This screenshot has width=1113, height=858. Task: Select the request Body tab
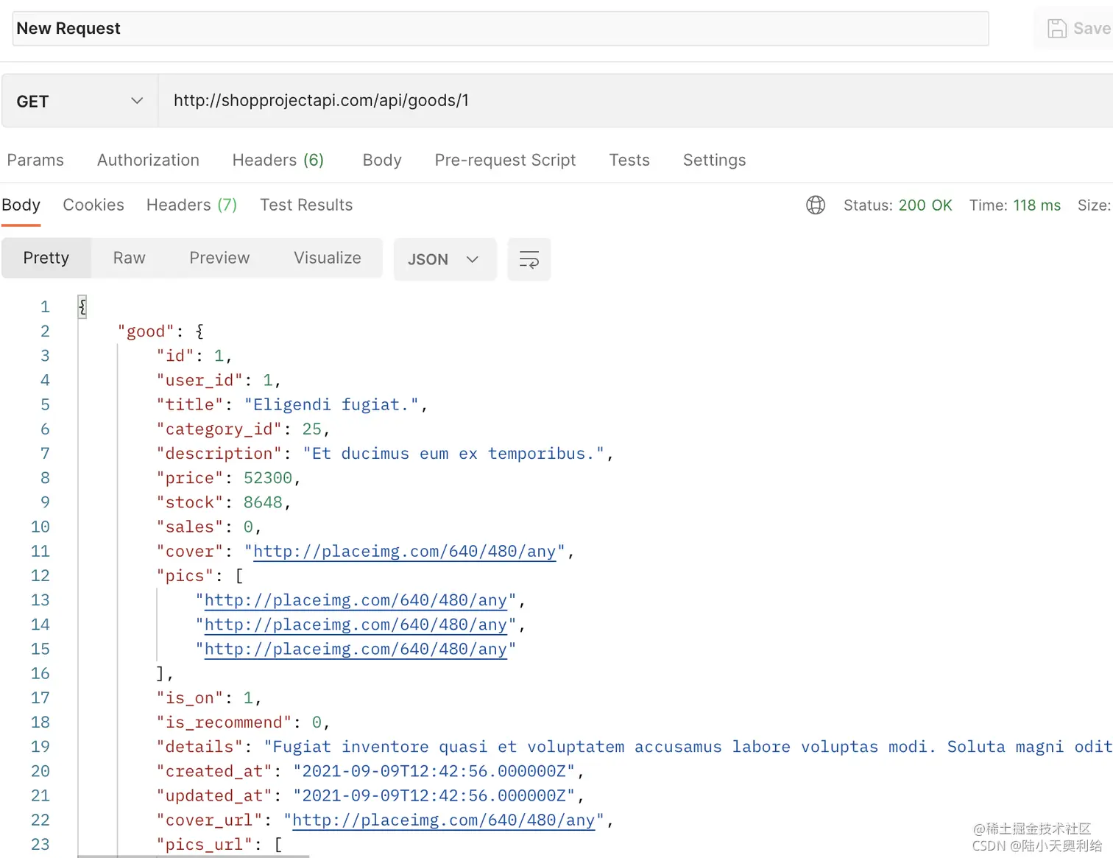[382, 160]
